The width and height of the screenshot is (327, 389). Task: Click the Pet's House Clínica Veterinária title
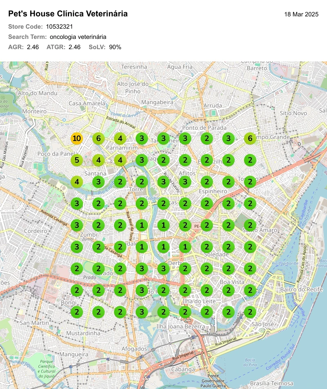click(68, 14)
